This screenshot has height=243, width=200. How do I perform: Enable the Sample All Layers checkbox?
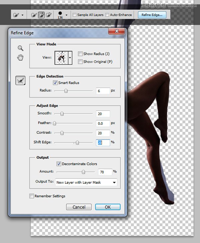pyautogui.click(x=75, y=15)
